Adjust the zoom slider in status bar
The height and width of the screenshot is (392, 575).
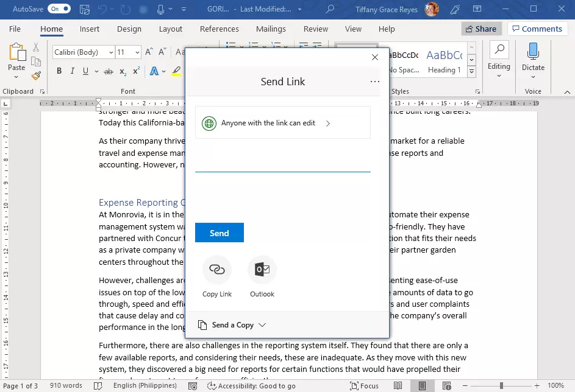click(x=501, y=386)
